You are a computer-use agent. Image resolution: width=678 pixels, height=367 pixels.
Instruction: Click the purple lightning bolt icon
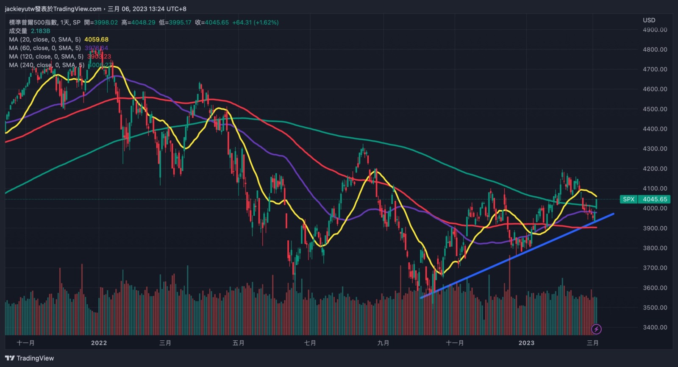[x=596, y=329]
